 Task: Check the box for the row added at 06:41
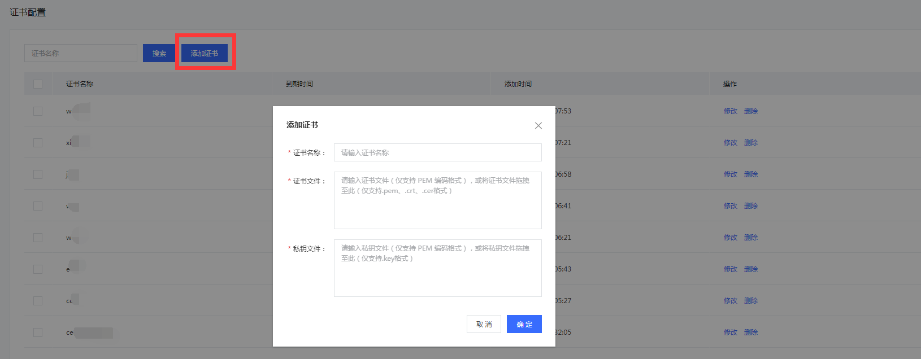(38, 206)
